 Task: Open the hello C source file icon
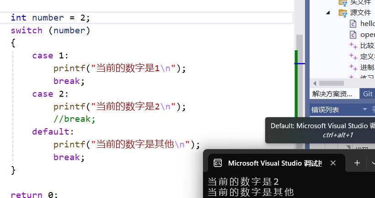pos(353,24)
